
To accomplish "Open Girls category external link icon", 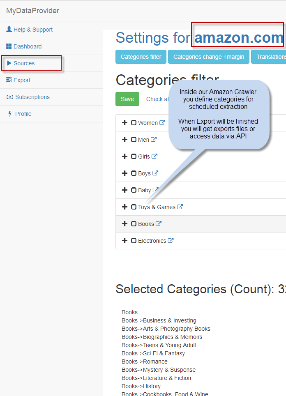I will tap(155, 157).
